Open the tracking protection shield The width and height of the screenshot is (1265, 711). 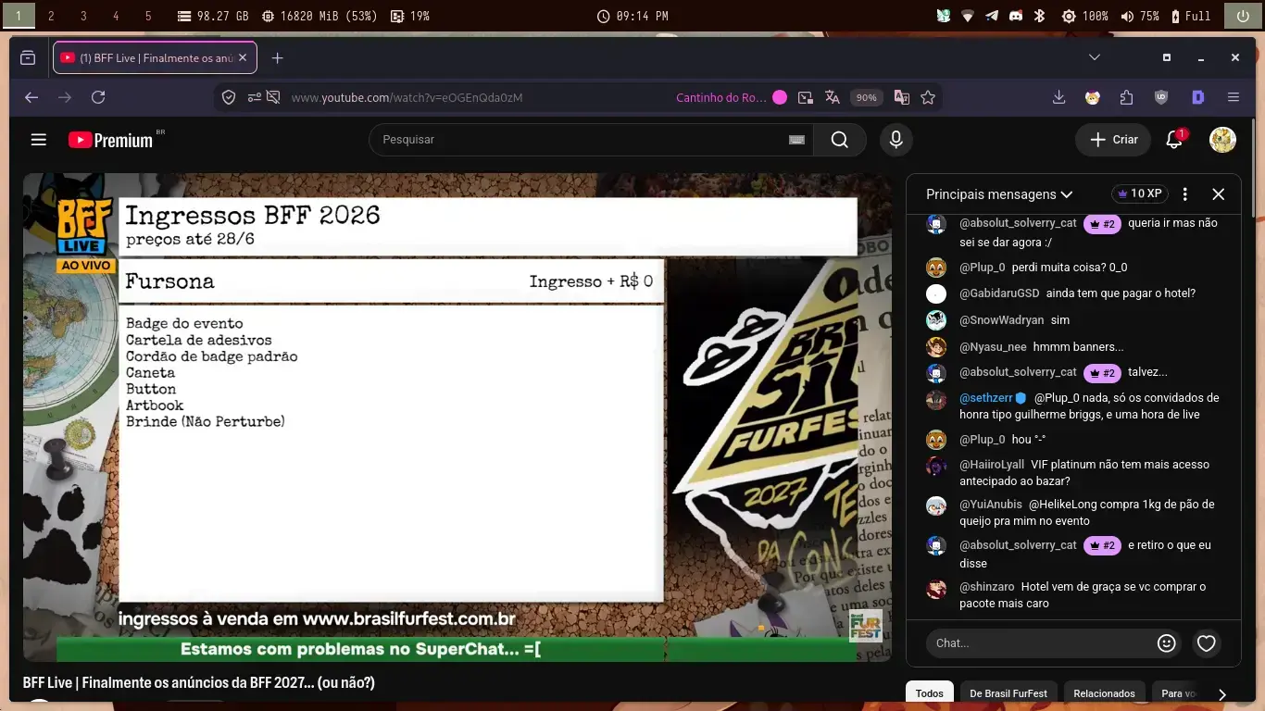[x=229, y=97]
